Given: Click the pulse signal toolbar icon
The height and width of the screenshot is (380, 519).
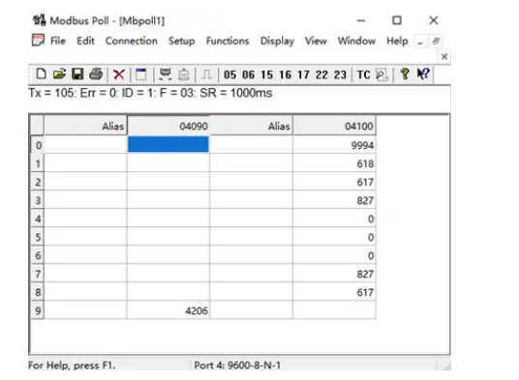Looking at the screenshot, I should coord(206,74).
